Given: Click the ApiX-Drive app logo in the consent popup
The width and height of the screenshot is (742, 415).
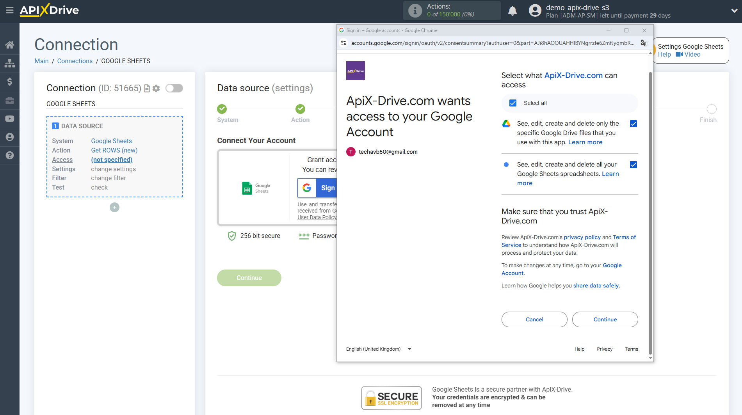Looking at the screenshot, I should coord(356,71).
